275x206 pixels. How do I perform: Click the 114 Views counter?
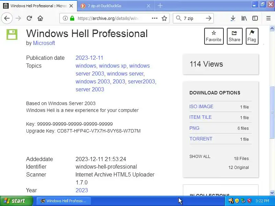click(206, 64)
